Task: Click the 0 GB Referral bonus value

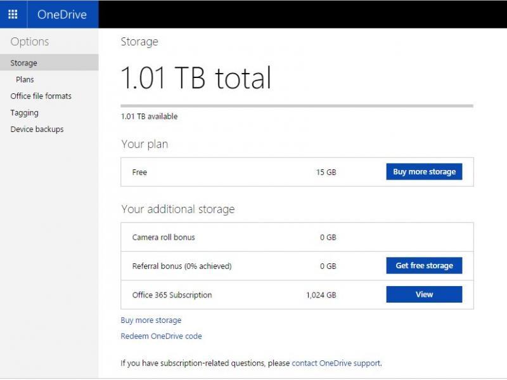Action: click(x=328, y=266)
